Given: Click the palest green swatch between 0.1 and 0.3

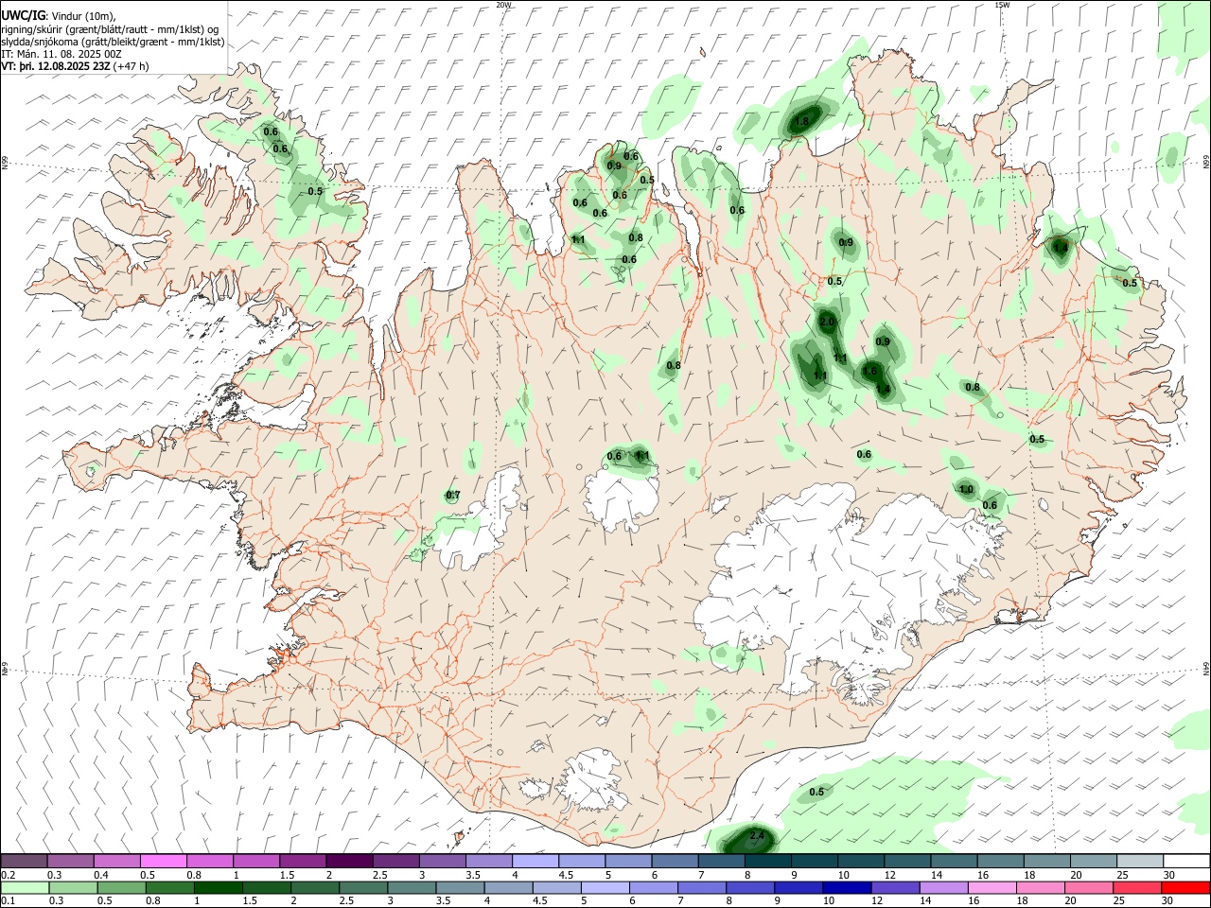Looking at the screenshot, I should point(24,887).
